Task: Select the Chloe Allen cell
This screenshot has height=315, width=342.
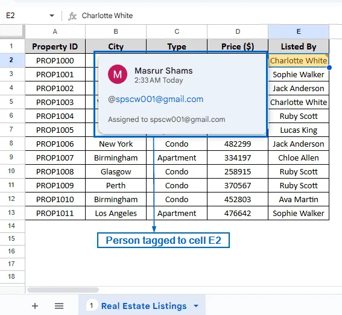Action: click(299, 157)
